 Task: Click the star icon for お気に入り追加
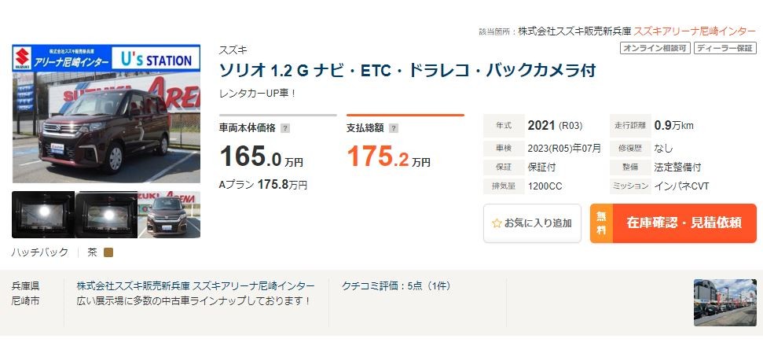pos(497,223)
